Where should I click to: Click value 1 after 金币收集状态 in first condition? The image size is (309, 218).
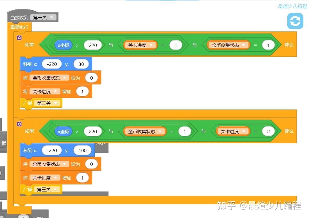pyautogui.click(x=268, y=45)
